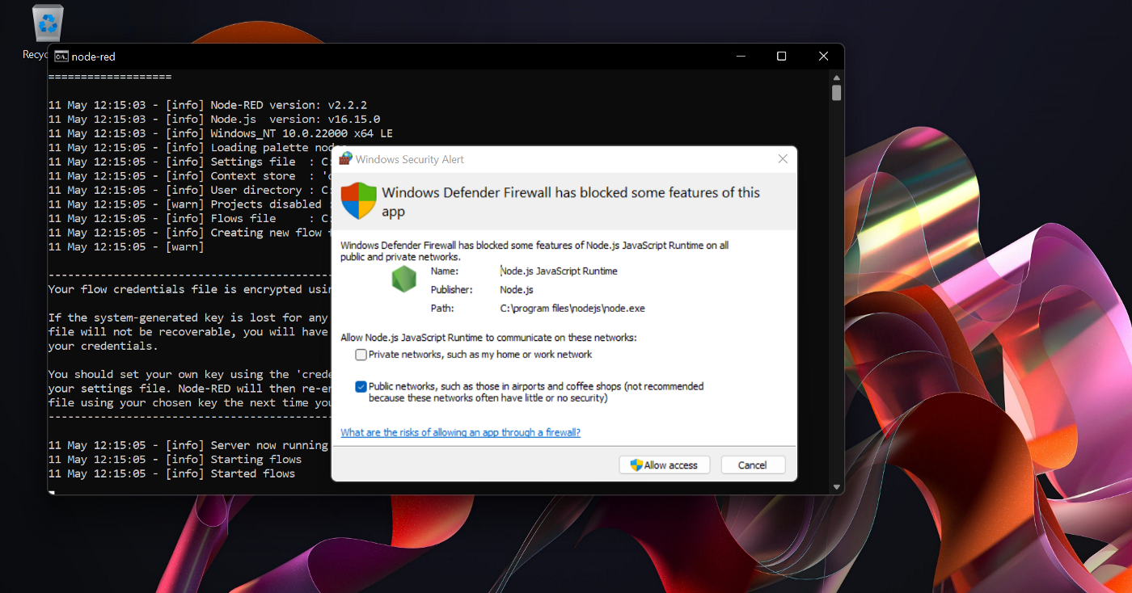Viewport: 1132px width, 593px height.
Task: Click the console scrollbar down arrow
Action: (x=837, y=487)
